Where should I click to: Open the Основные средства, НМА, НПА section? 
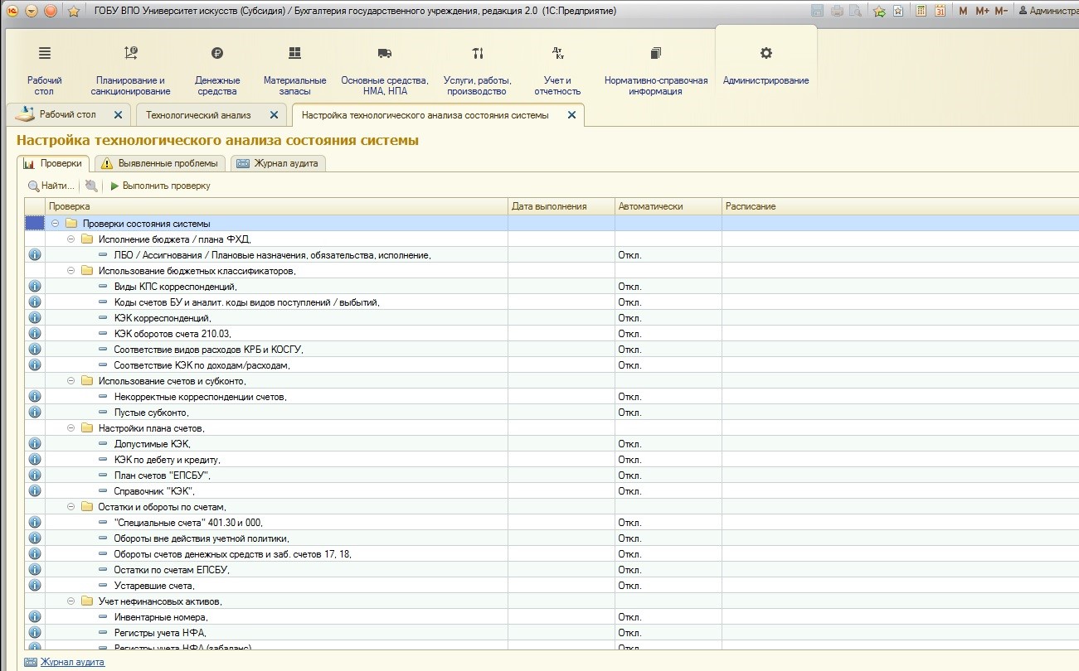[x=384, y=70]
